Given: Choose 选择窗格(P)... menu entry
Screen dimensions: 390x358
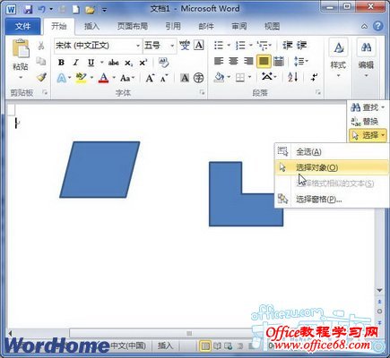Looking at the screenshot, I should (x=332, y=200).
